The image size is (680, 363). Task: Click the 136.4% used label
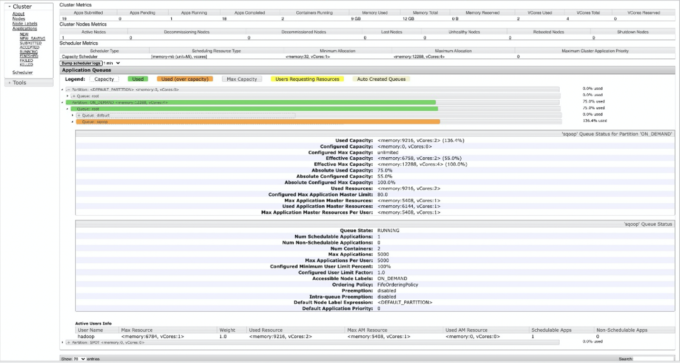pyautogui.click(x=595, y=121)
